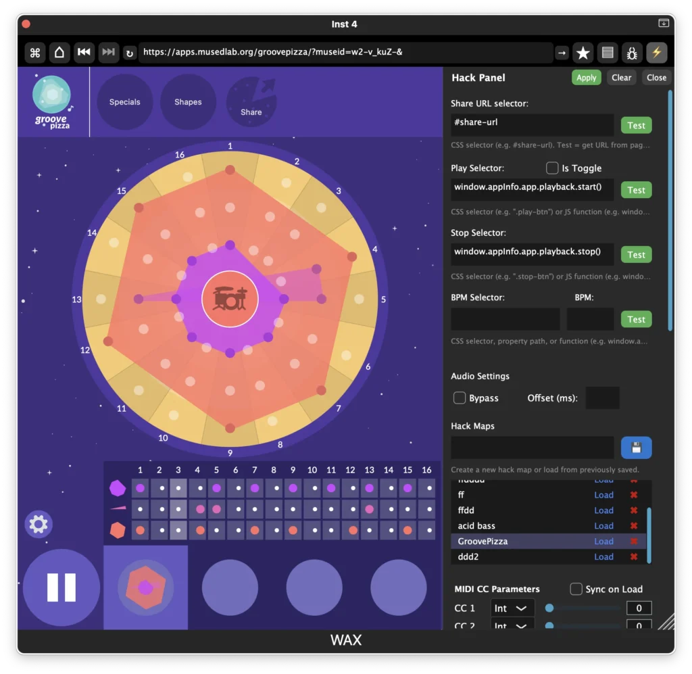Save hack map with floppy disk icon
692x674 pixels.
coord(636,448)
